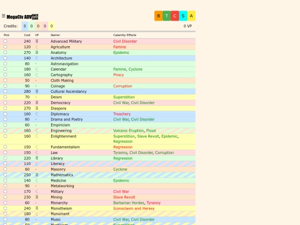Select the green credits value box
Viewport: 300px width, 225px height.
tap(32, 26)
